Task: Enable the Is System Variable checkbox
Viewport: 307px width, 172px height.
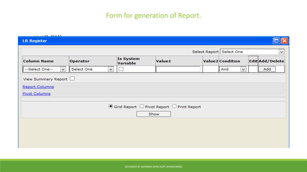Action: tap(121, 69)
